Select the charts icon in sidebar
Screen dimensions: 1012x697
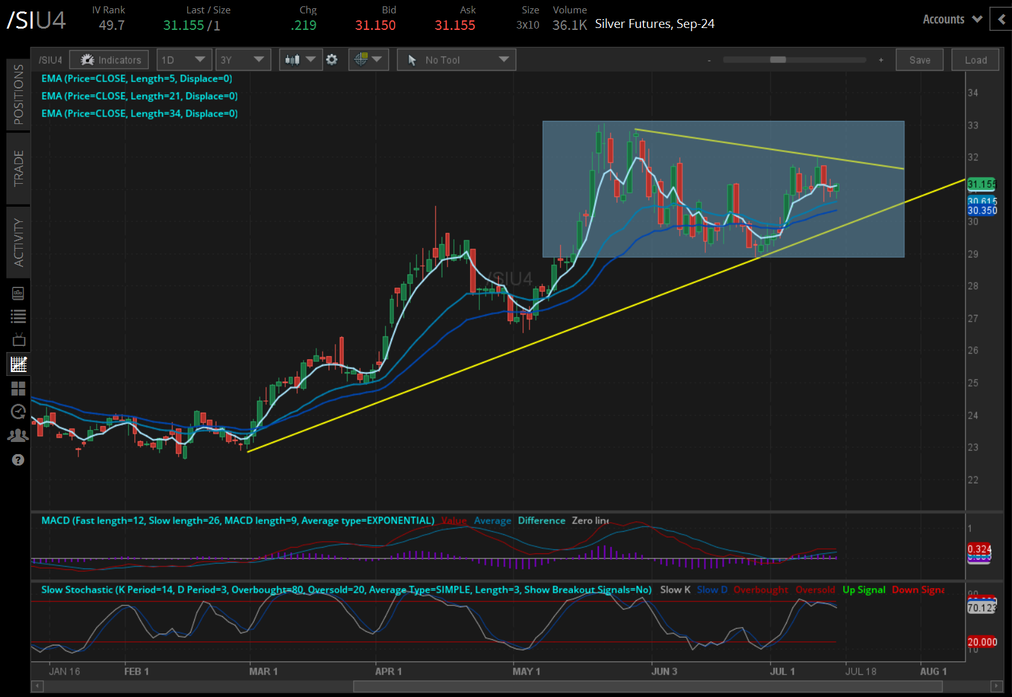pos(18,364)
